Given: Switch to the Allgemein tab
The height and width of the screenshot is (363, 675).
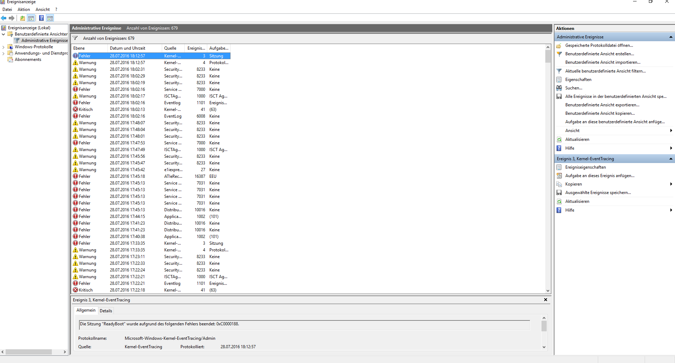Looking at the screenshot, I should pyautogui.click(x=86, y=310).
